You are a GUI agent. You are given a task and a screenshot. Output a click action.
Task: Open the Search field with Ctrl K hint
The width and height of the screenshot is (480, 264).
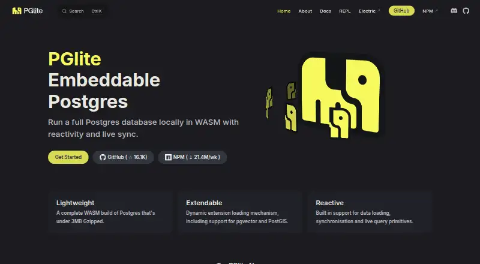(x=82, y=11)
